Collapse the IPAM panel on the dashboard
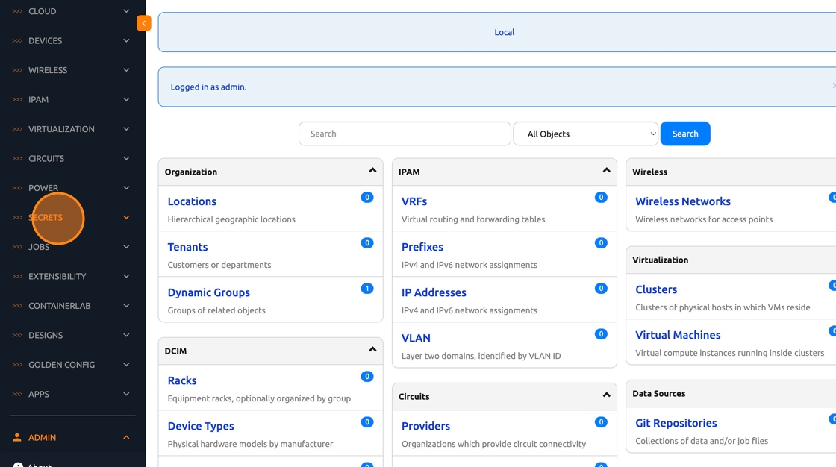Image resolution: width=836 pixels, height=467 pixels. (x=606, y=171)
